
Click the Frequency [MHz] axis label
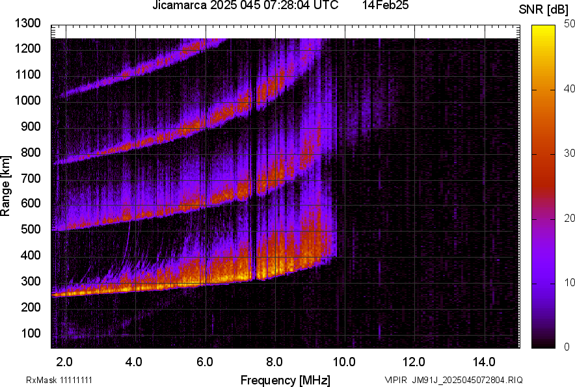coord(285,380)
